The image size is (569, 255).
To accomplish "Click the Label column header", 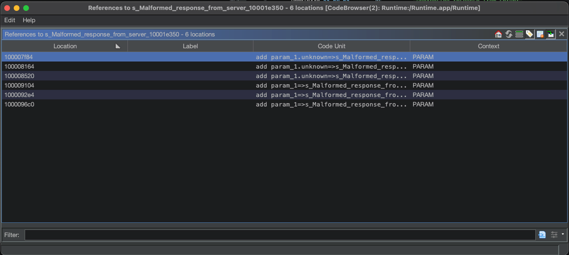I will 190,46.
